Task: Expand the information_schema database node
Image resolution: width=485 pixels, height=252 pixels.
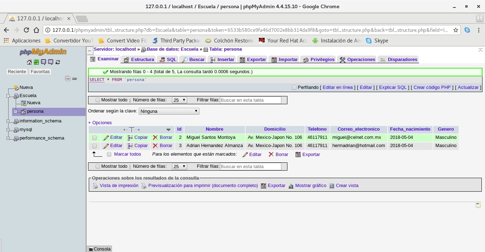Action: coord(8,121)
